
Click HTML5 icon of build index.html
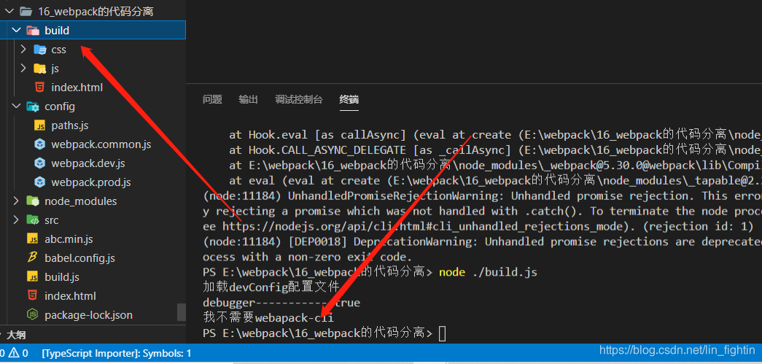(x=40, y=88)
